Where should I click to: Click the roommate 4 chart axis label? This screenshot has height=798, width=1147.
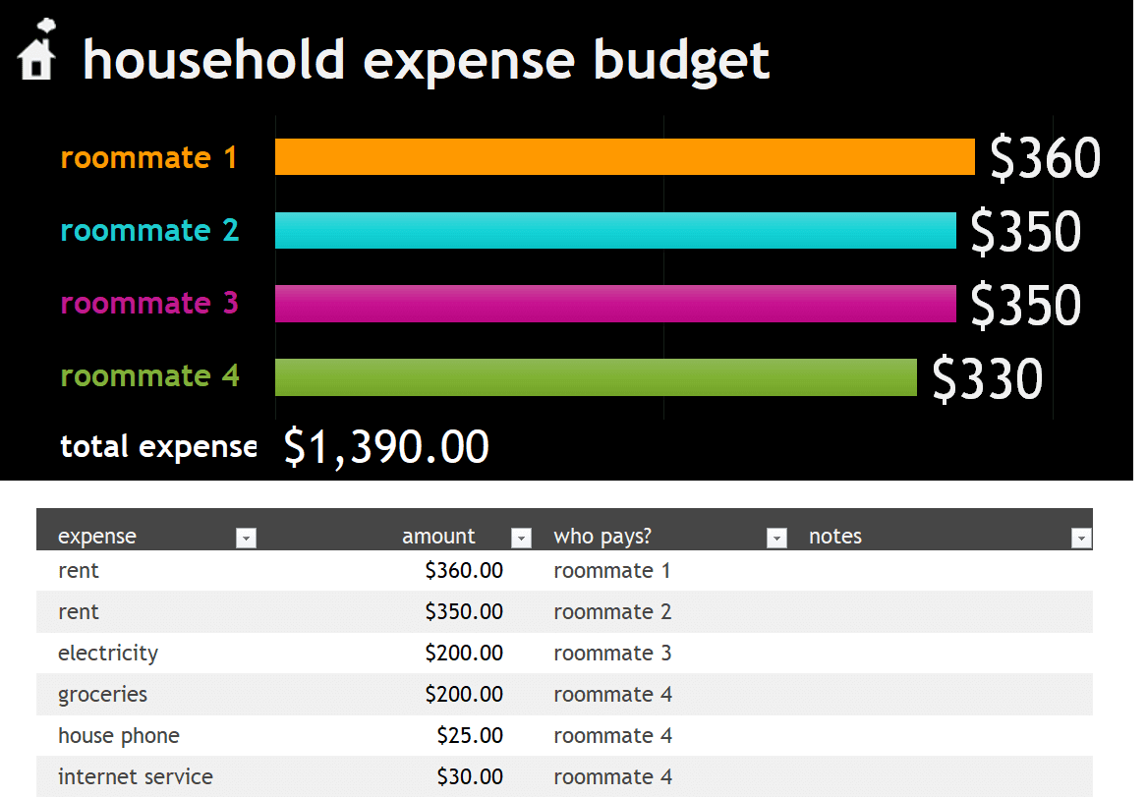click(x=150, y=376)
